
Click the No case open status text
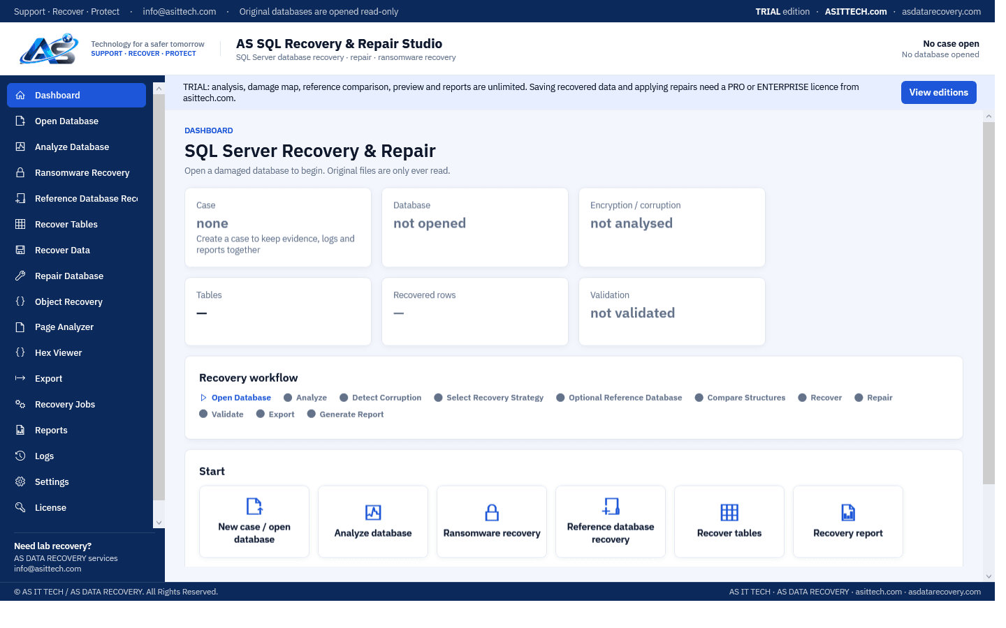coord(951,43)
